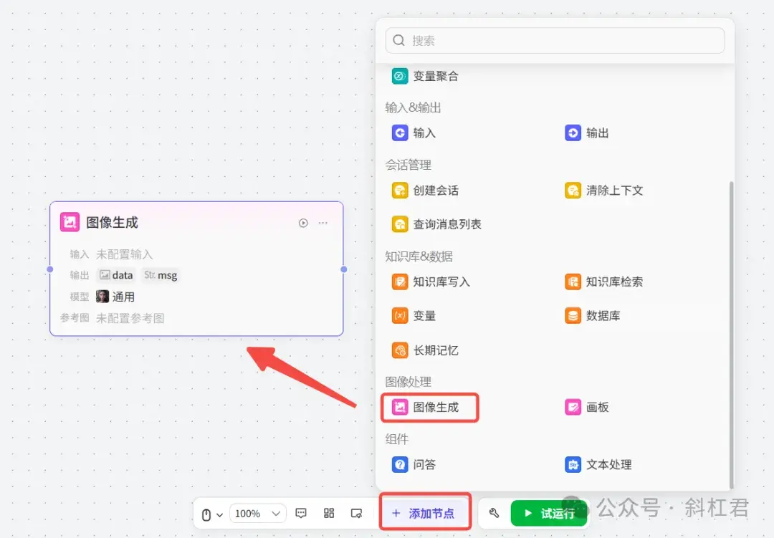Open the comment icon in bottom toolbar
Screen dimensions: 774x538
pyautogui.click(x=300, y=514)
